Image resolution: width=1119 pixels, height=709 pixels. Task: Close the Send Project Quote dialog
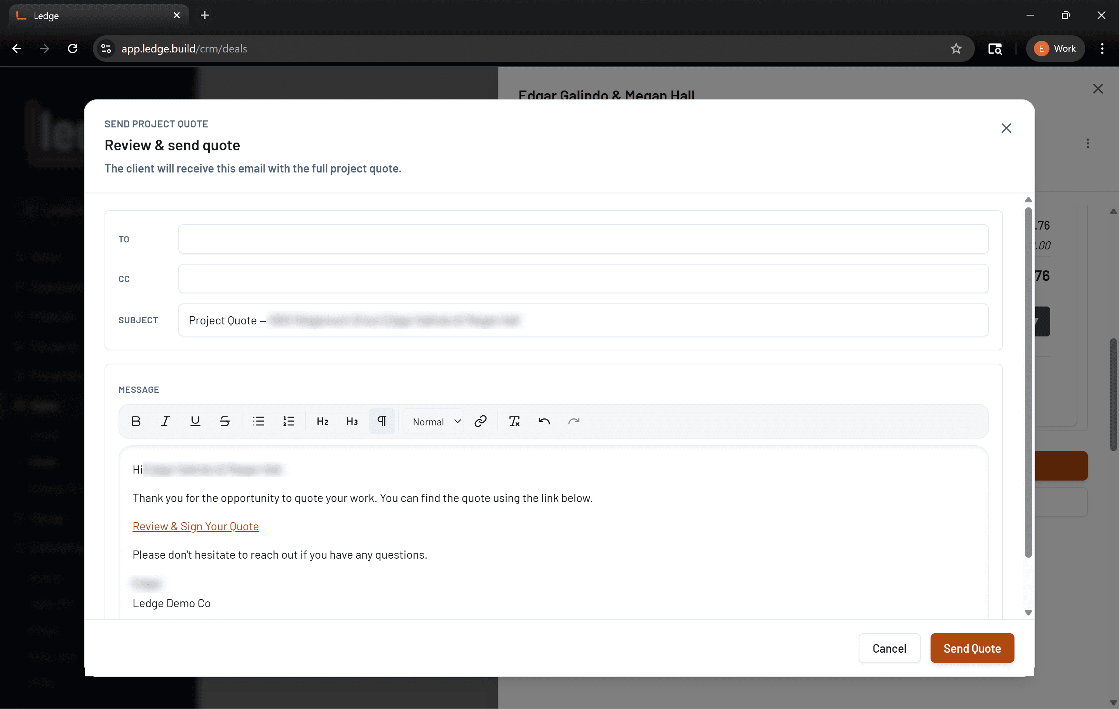coord(1006,128)
